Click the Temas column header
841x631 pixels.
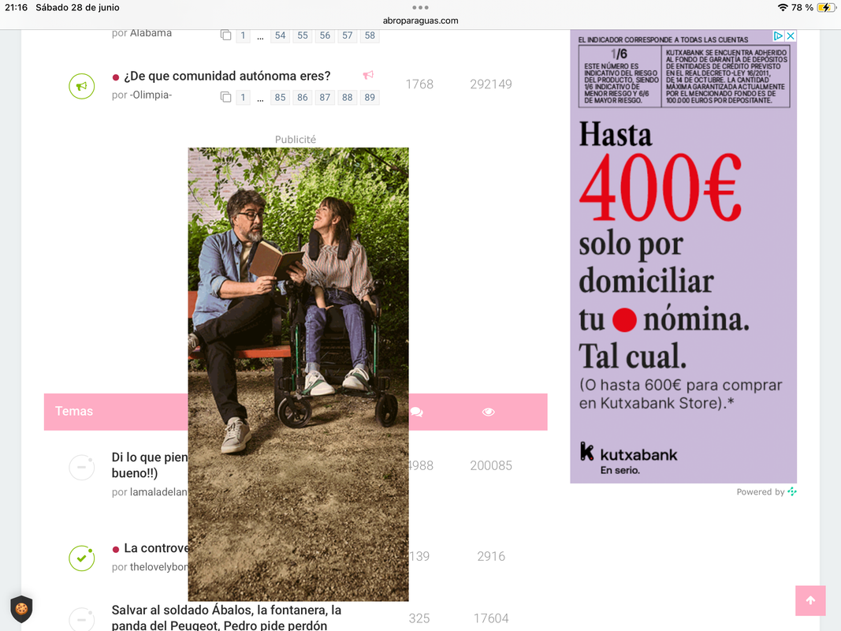click(74, 412)
